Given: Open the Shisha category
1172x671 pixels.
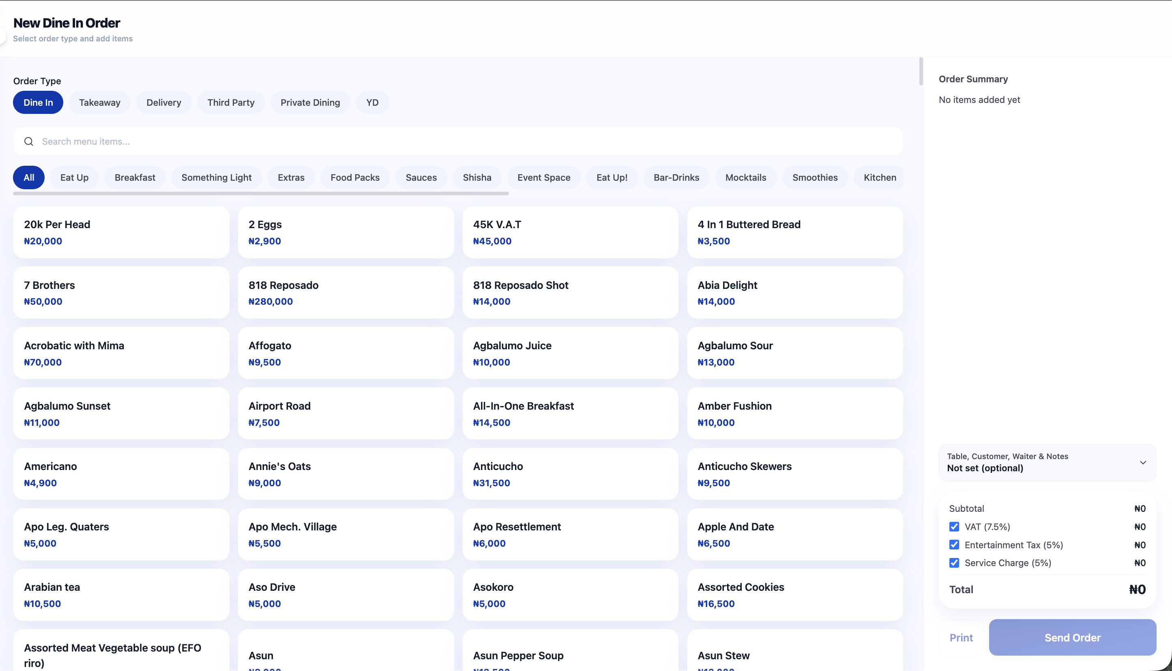Looking at the screenshot, I should pos(477,177).
